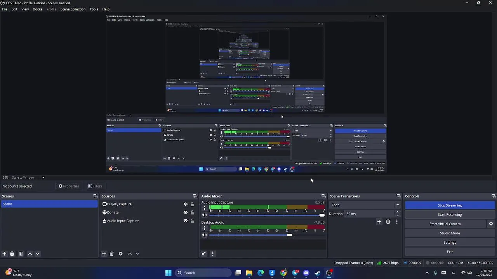The width and height of the screenshot is (497, 279).
Task: Add a new source in Sources dock
Action: pos(104,254)
